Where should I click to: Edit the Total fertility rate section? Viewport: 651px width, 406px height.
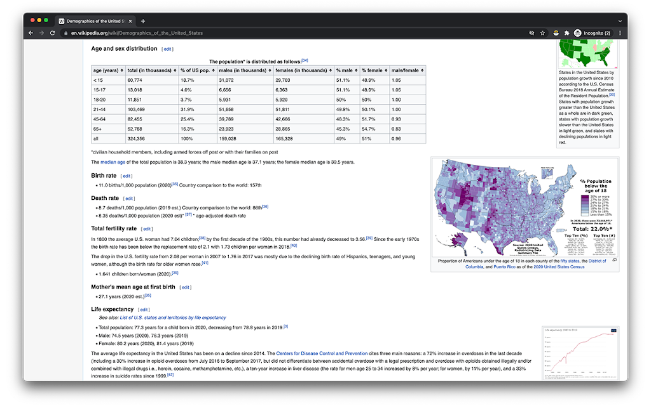tap(147, 229)
